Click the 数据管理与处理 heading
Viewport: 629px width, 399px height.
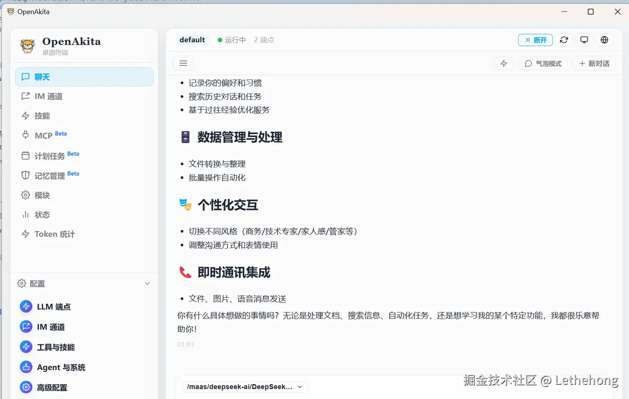[240, 137]
